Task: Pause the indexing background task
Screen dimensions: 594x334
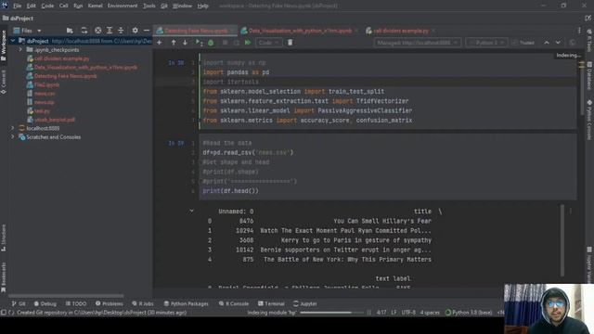Action: tap(369, 313)
